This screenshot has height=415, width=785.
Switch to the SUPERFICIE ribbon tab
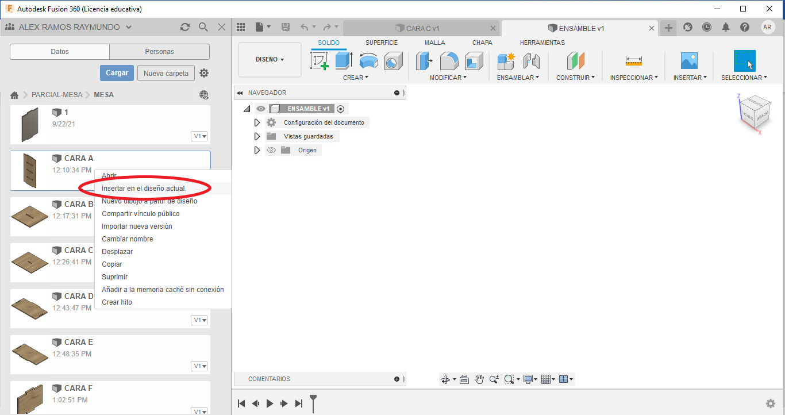pos(382,43)
